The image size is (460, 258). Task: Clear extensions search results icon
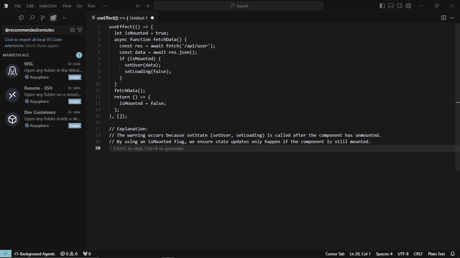72,30
